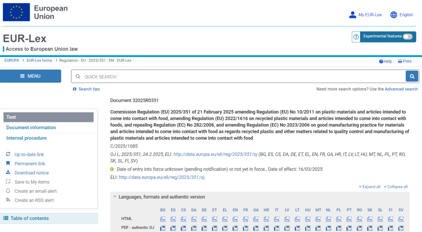Screen dimensions: 422x232
Task: Open the HTML version in DE
Action: pyautogui.click(x=204, y=219)
